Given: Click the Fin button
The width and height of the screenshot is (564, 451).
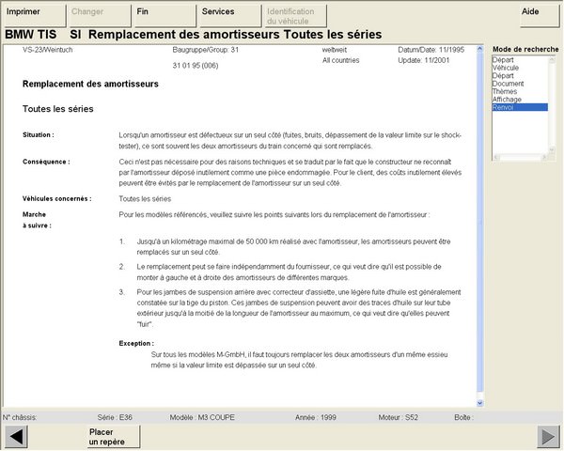Looking at the screenshot, I should click(164, 16).
